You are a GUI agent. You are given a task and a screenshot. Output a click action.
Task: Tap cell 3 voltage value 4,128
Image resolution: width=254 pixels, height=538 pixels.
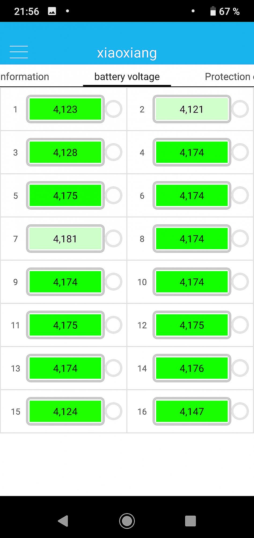coord(65,152)
